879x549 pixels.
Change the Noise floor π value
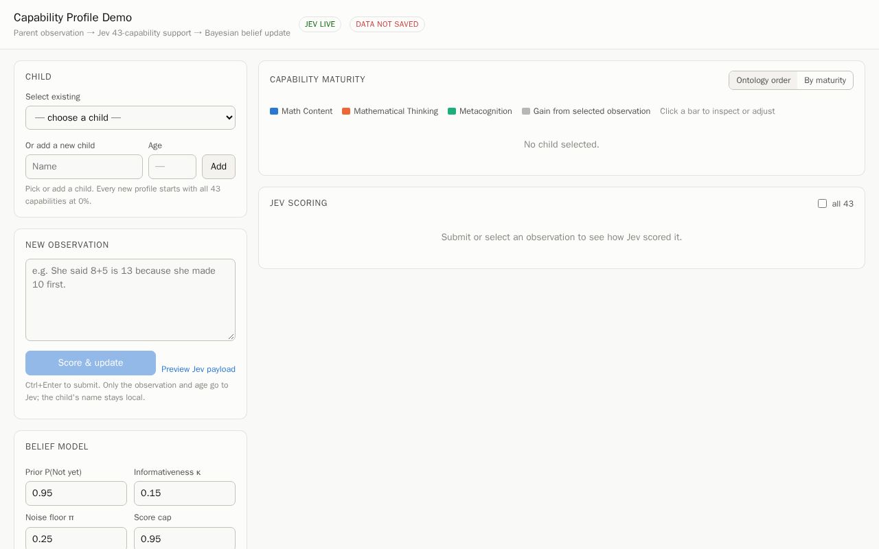point(76,539)
